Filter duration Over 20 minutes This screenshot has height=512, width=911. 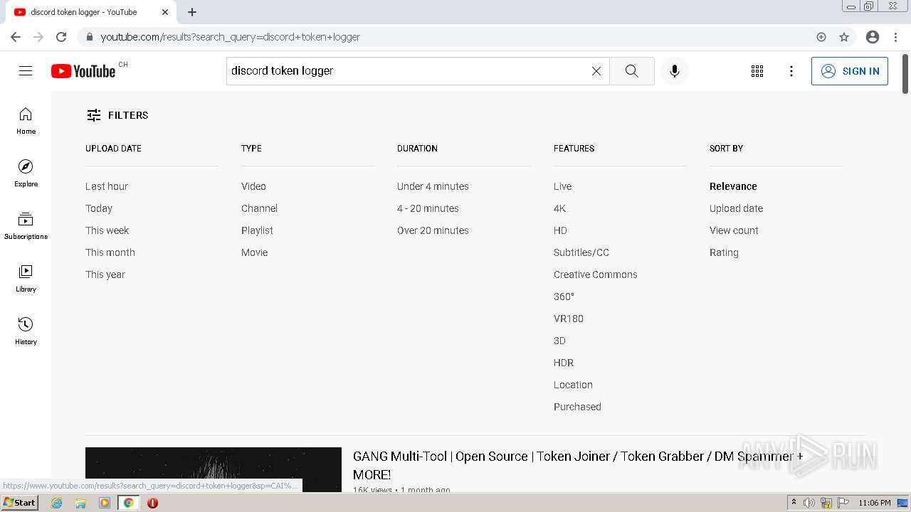click(x=433, y=230)
